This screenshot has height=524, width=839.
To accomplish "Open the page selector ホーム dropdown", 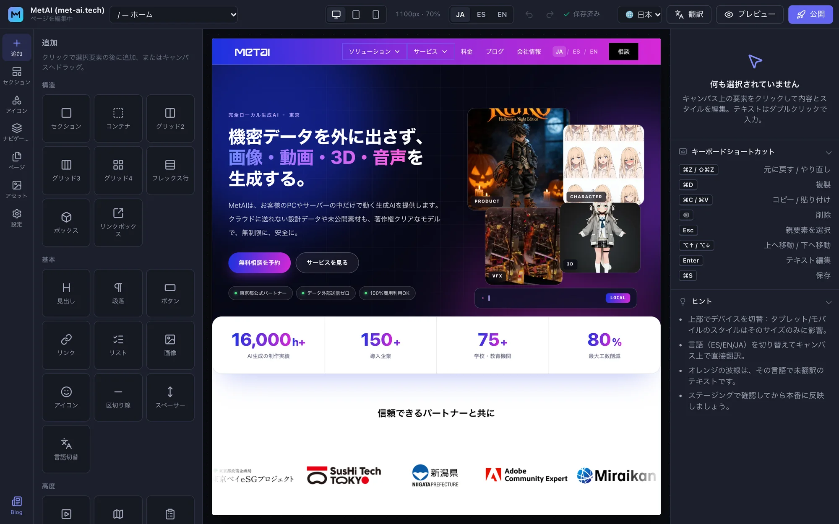I will coord(174,15).
